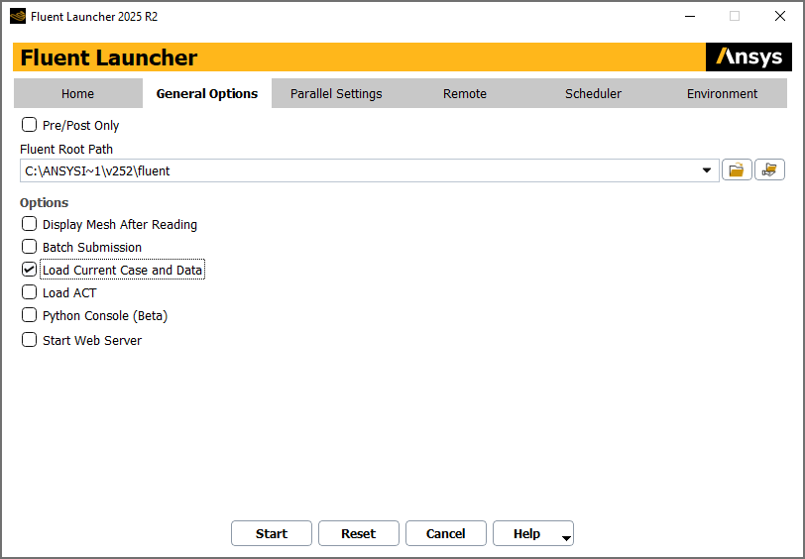Open the Parallel Settings tab
The width and height of the screenshot is (805, 559).
[x=336, y=93]
